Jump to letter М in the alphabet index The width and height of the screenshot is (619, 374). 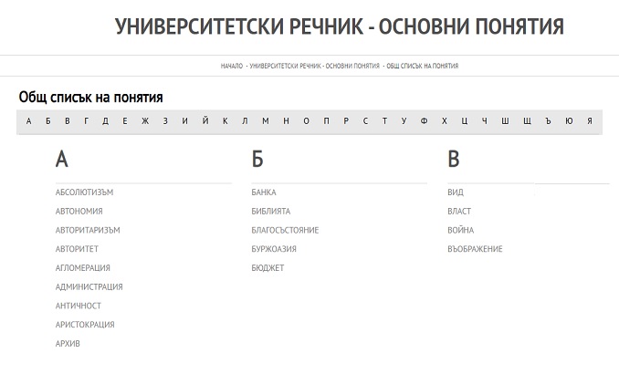coord(265,121)
